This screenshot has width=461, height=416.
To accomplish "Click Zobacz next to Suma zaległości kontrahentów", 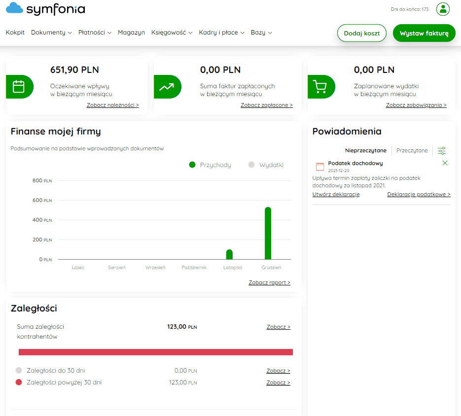I will (x=278, y=327).
